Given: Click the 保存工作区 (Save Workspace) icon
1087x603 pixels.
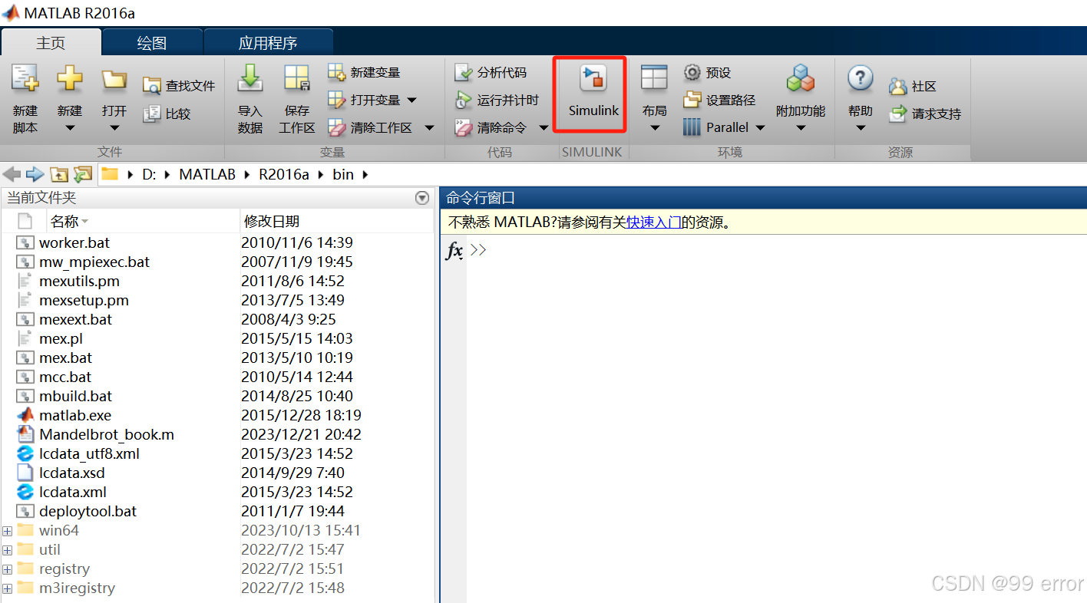Looking at the screenshot, I should pos(296,94).
